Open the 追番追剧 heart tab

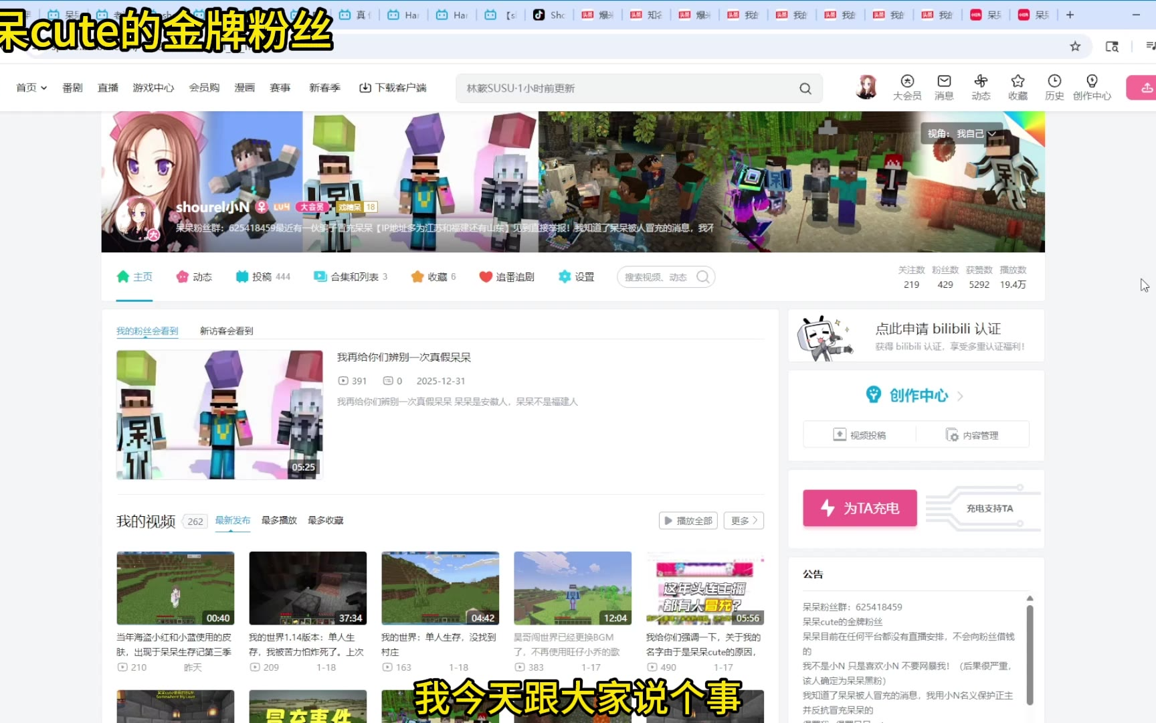[506, 277]
